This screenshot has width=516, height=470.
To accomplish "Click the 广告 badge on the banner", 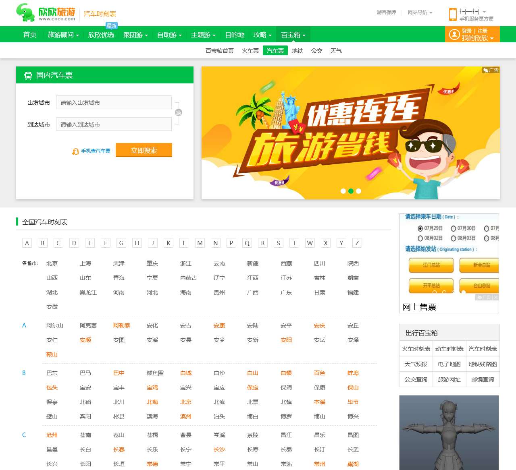I will pos(491,70).
